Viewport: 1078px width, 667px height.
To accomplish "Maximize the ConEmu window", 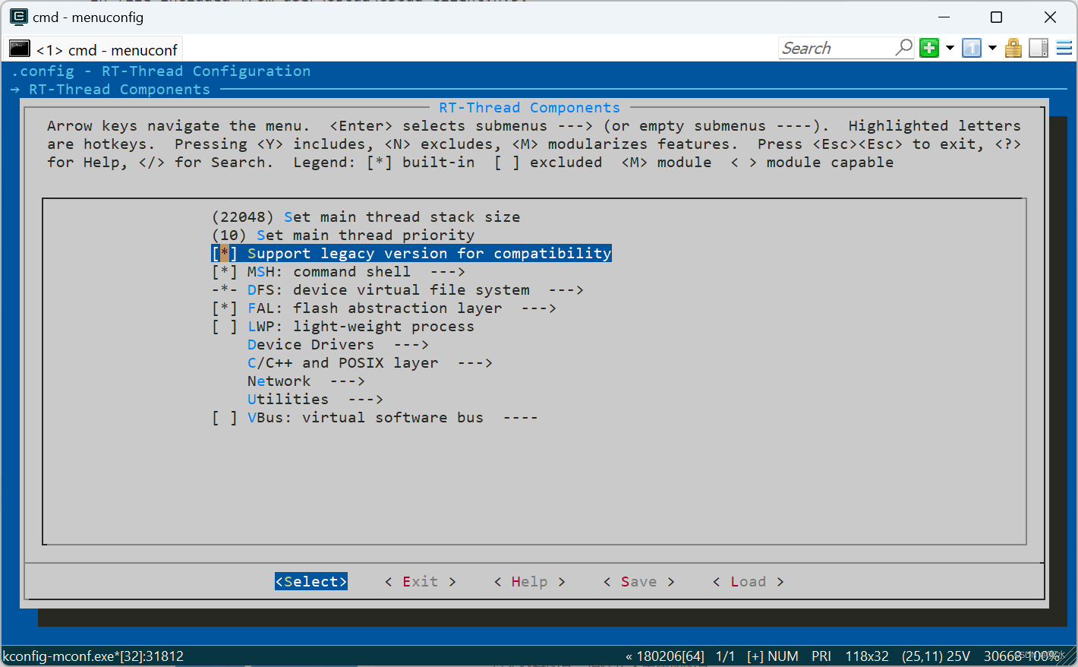I will 996,17.
